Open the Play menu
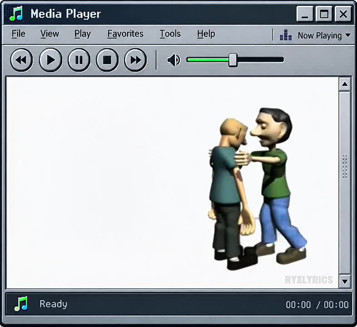Image resolution: width=357 pixels, height=327 pixels. click(83, 34)
